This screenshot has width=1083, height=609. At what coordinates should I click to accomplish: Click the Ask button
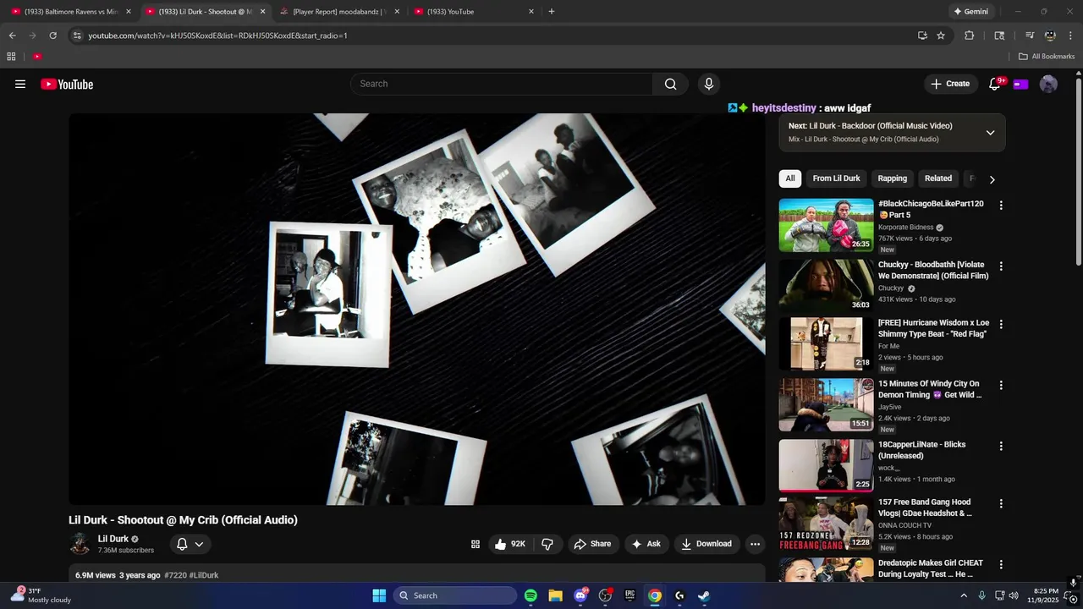tap(646, 544)
